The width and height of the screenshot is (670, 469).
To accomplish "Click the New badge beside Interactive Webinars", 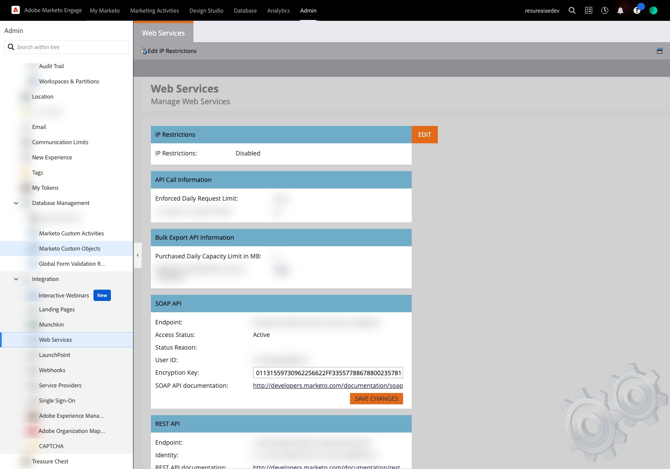I will point(102,295).
